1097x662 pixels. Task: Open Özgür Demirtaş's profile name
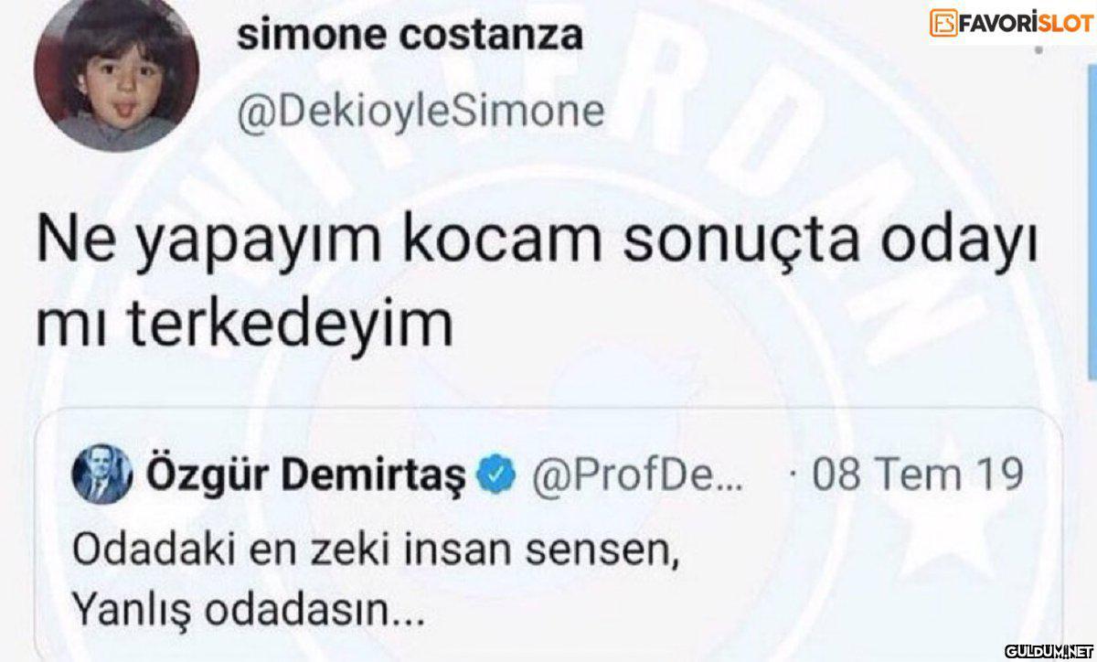[x=306, y=475]
